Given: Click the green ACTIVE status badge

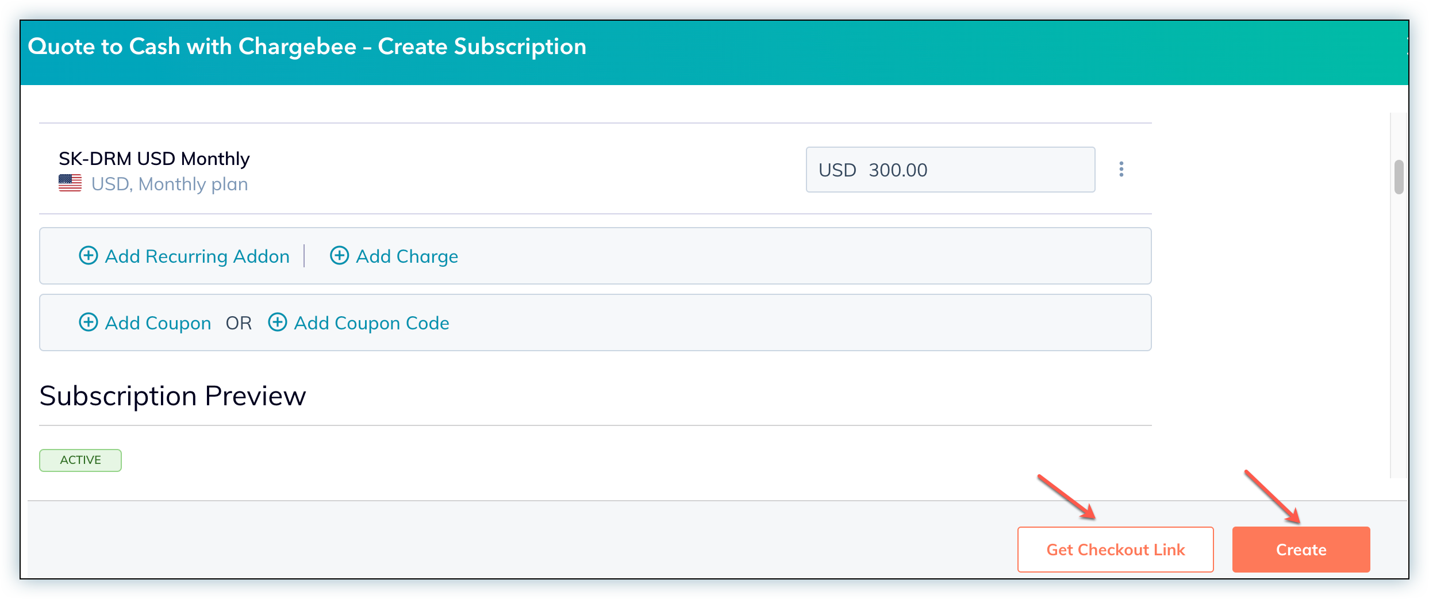Looking at the screenshot, I should coord(80,460).
